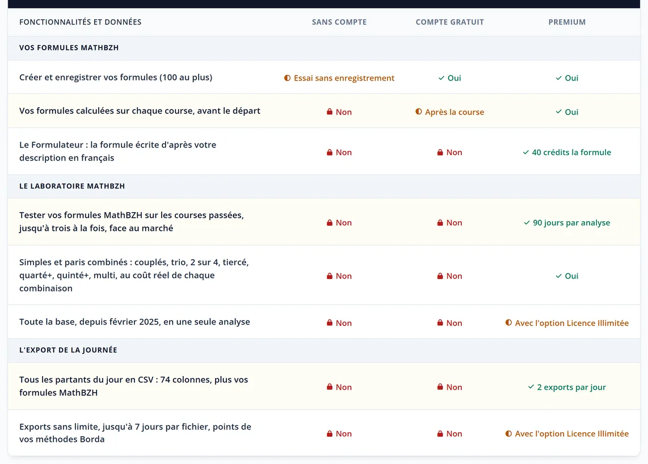This screenshot has height=464, width=648.
Task: Click the half-circle icon beside Essai sans enregistrement
Action: click(x=287, y=78)
